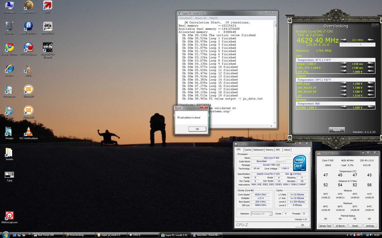Switch to the Cache tab in CPU-Z
382x238 pixels.
248,150
